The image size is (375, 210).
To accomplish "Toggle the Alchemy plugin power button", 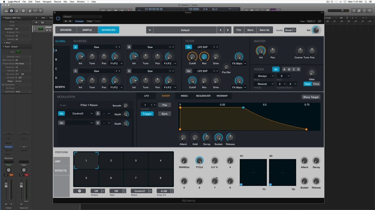I will [x=58, y=18].
